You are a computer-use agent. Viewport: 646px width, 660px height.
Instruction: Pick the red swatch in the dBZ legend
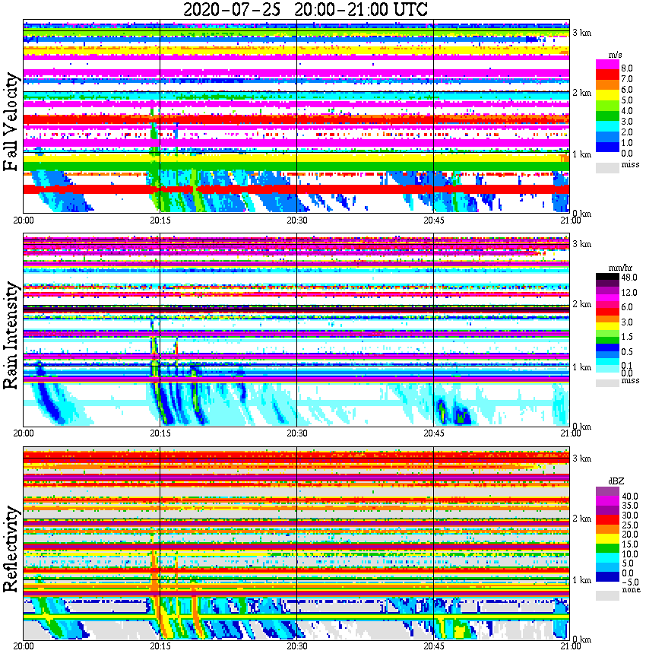pyautogui.click(x=607, y=520)
